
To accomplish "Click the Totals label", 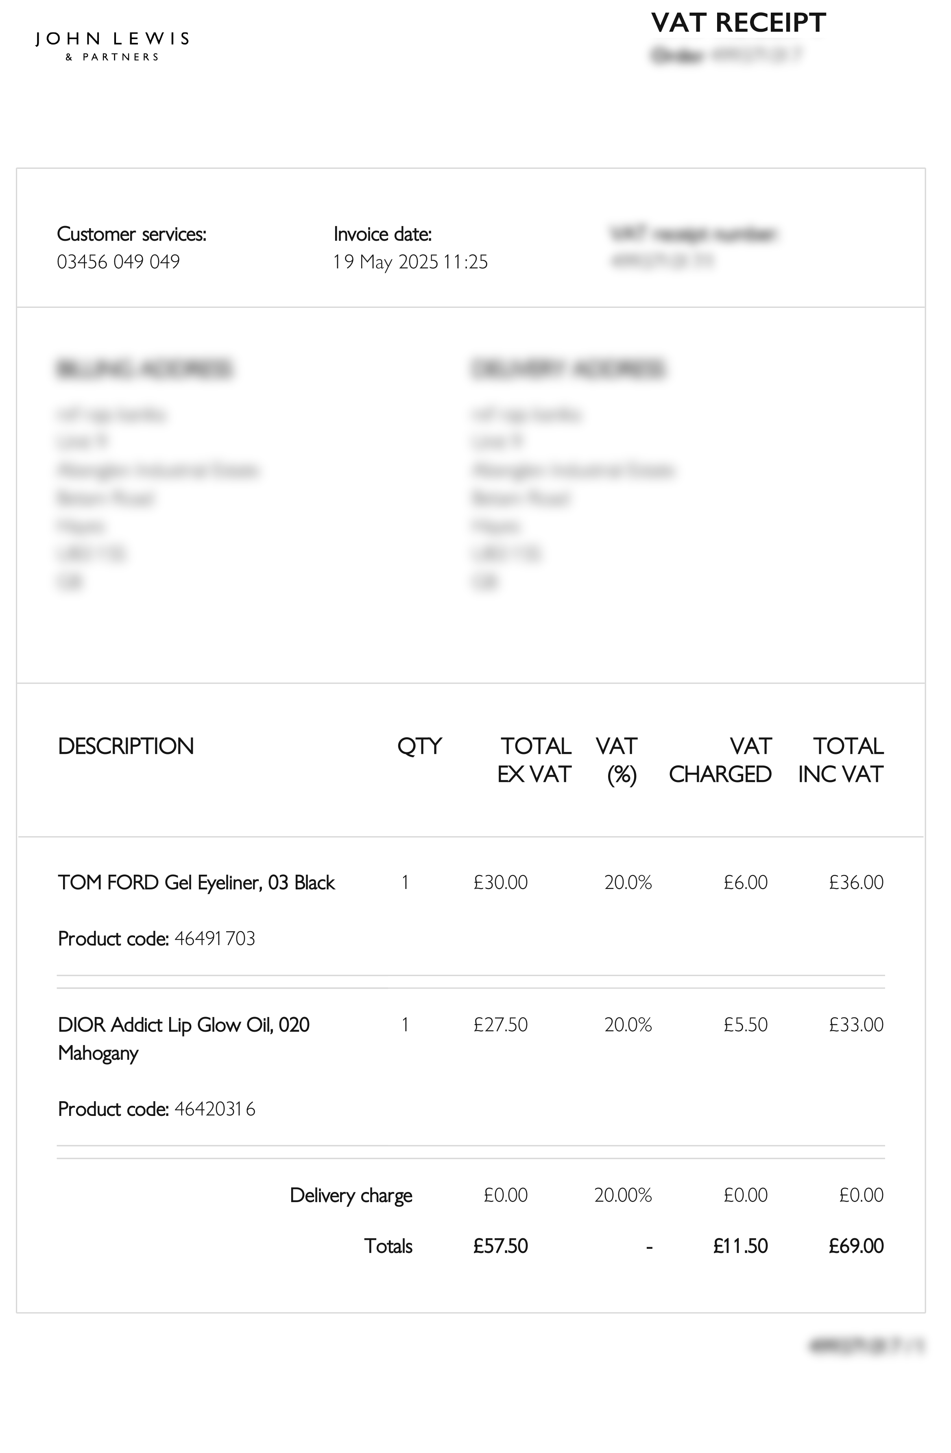I will pos(388,1246).
